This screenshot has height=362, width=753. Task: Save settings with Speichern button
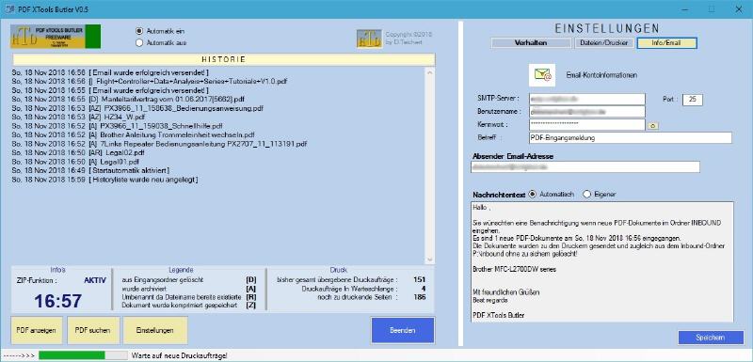711,338
